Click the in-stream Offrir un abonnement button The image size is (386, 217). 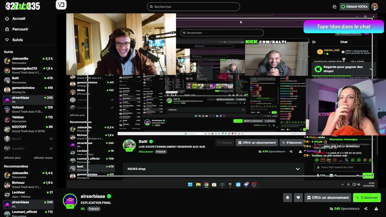pyautogui.click(x=257, y=143)
